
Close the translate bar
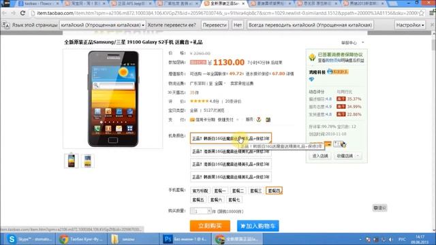tap(432, 24)
